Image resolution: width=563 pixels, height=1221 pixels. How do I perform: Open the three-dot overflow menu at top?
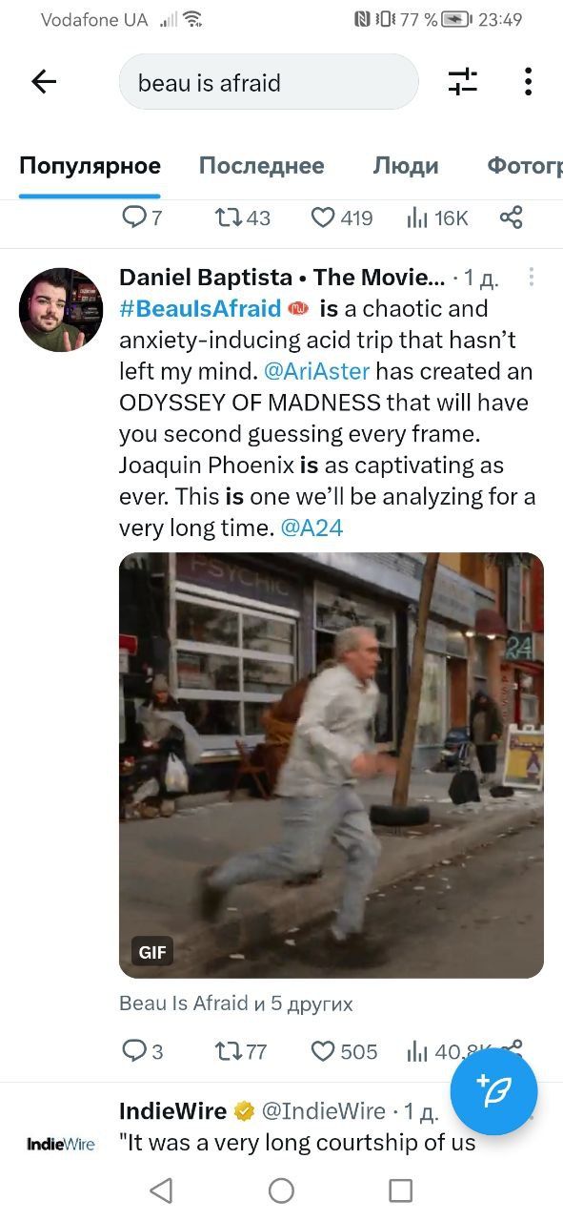pyautogui.click(x=528, y=82)
